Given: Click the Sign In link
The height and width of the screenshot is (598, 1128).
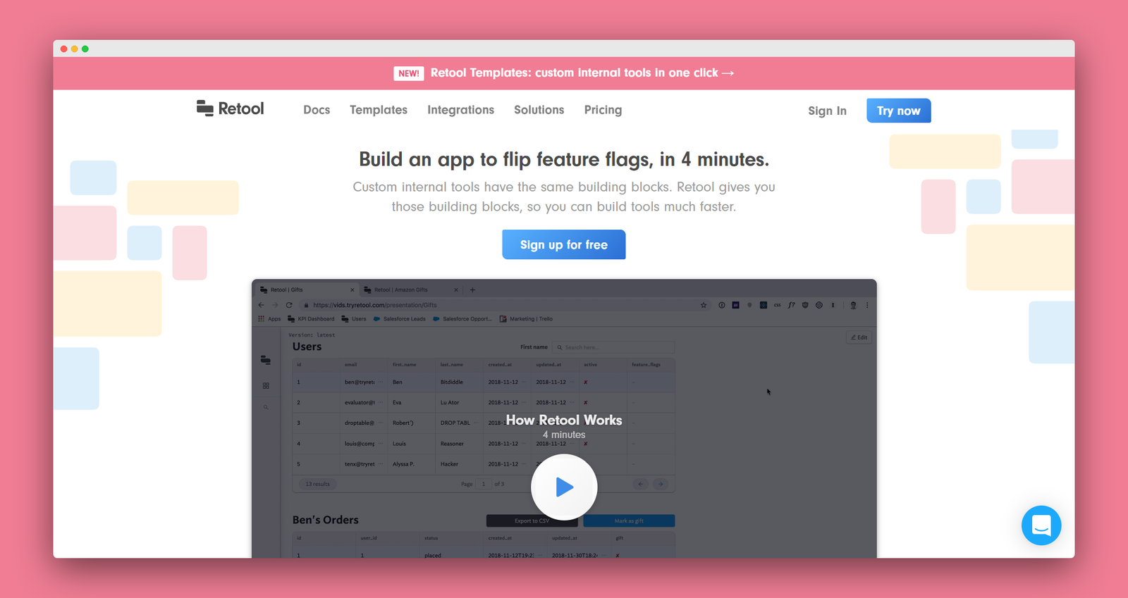Looking at the screenshot, I should 827,111.
